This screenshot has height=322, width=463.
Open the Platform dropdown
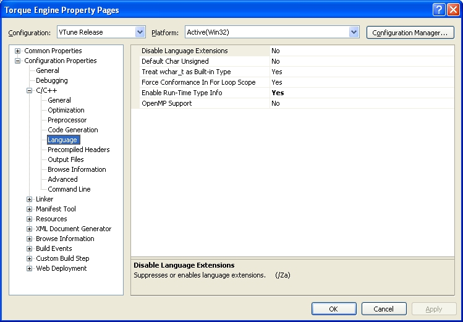(354, 32)
